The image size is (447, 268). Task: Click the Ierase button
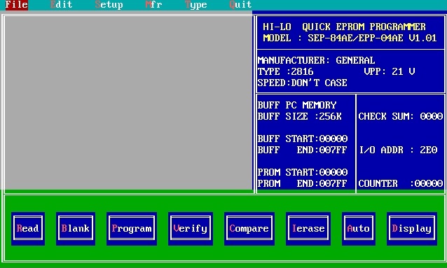(x=308, y=228)
